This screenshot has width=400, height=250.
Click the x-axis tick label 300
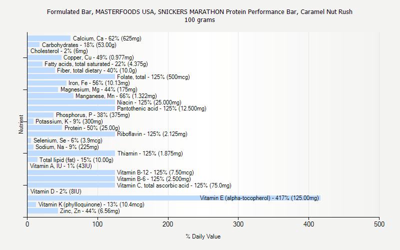238,224
